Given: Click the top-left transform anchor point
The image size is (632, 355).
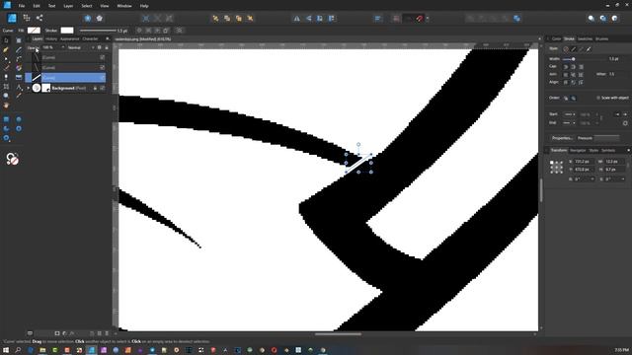Looking at the screenshot, I should tap(552, 162).
